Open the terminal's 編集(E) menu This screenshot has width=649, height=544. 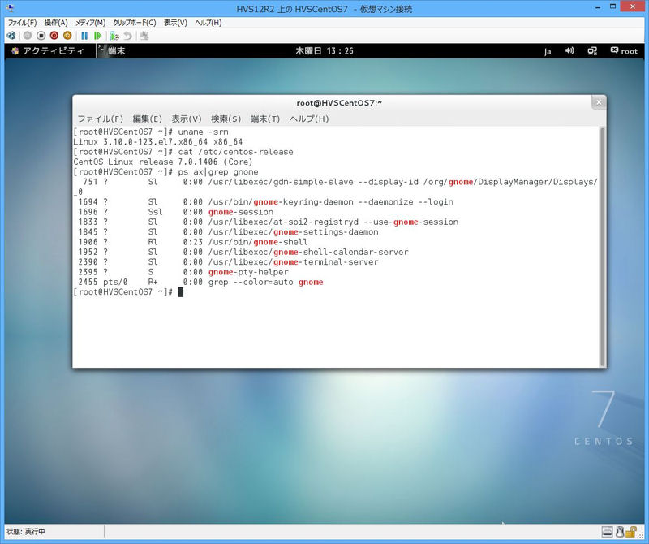147,119
